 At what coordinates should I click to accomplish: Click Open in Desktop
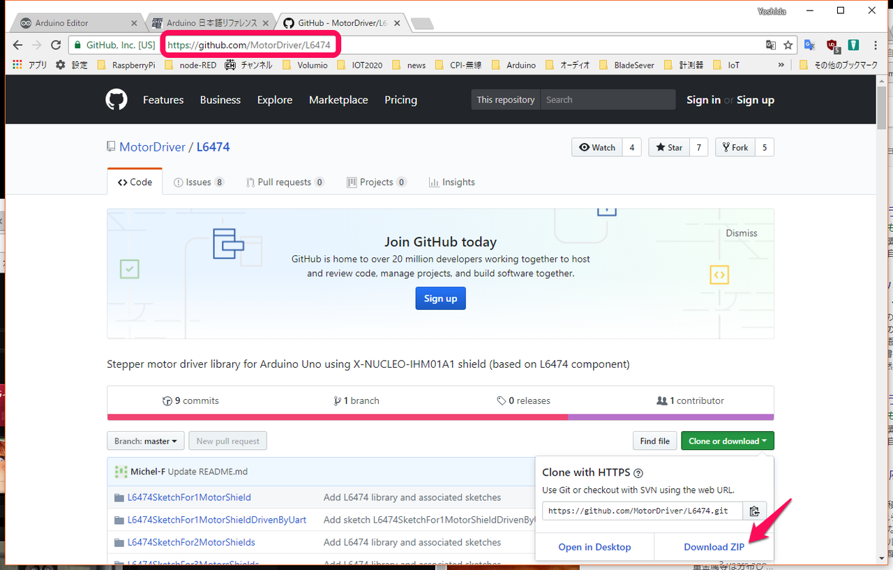(594, 547)
